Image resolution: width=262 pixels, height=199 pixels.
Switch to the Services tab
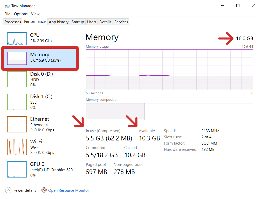121,22
